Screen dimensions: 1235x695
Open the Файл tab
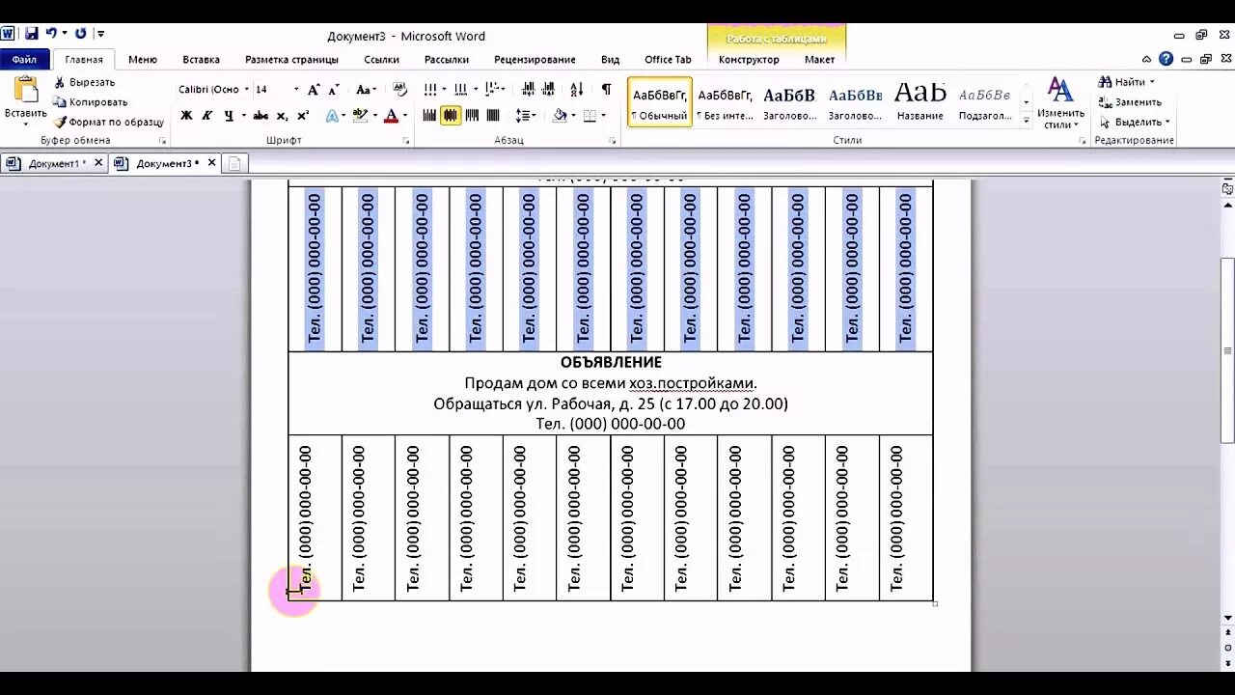pos(24,60)
